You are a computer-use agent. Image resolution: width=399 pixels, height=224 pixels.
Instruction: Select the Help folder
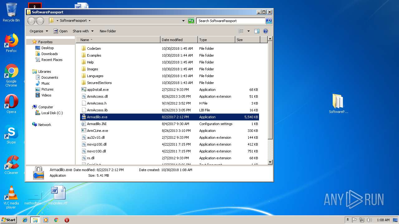(x=90, y=62)
